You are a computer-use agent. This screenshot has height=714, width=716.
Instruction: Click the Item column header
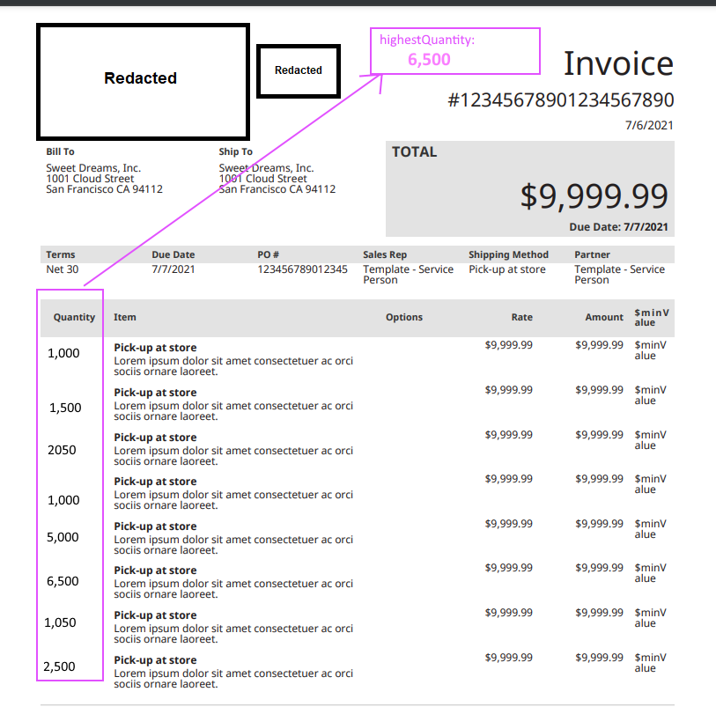click(125, 317)
